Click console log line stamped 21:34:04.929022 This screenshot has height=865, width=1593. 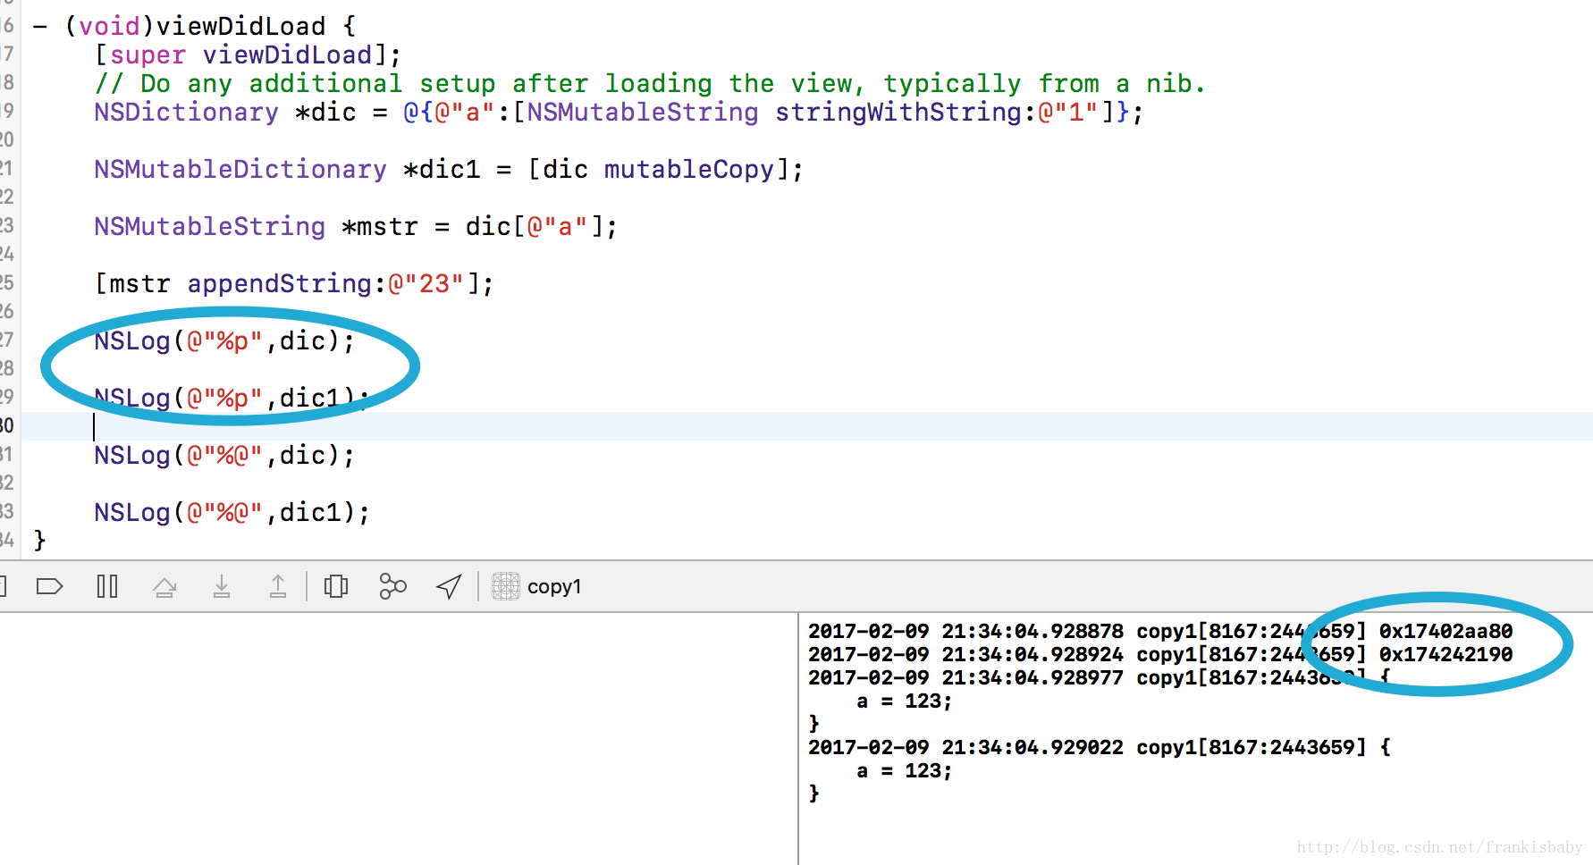(x=1100, y=747)
